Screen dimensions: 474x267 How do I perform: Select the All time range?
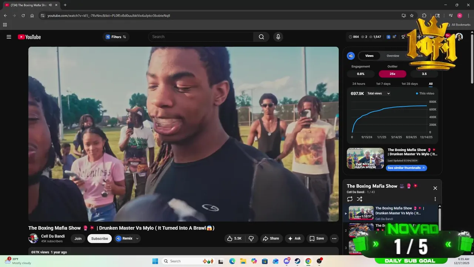point(431,84)
